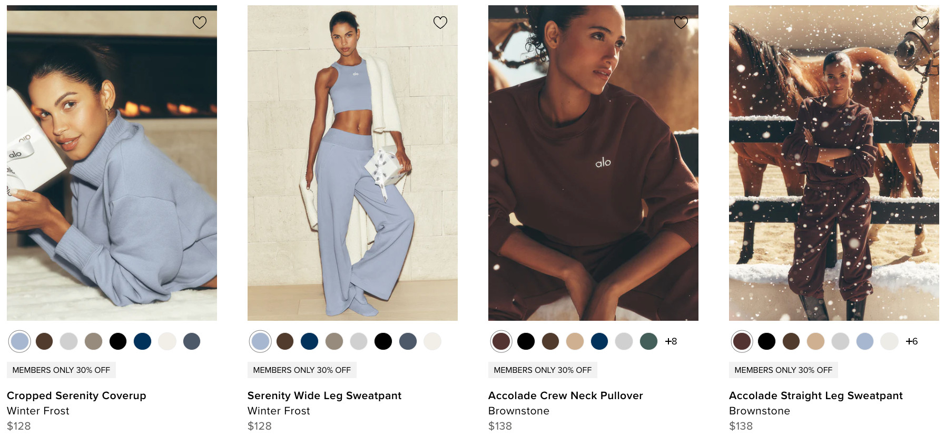Image resolution: width=945 pixels, height=447 pixels.
Task: Select selected Brownstone swatch on Crew Neck Pullover
Action: pyautogui.click(x=501, y=341)
